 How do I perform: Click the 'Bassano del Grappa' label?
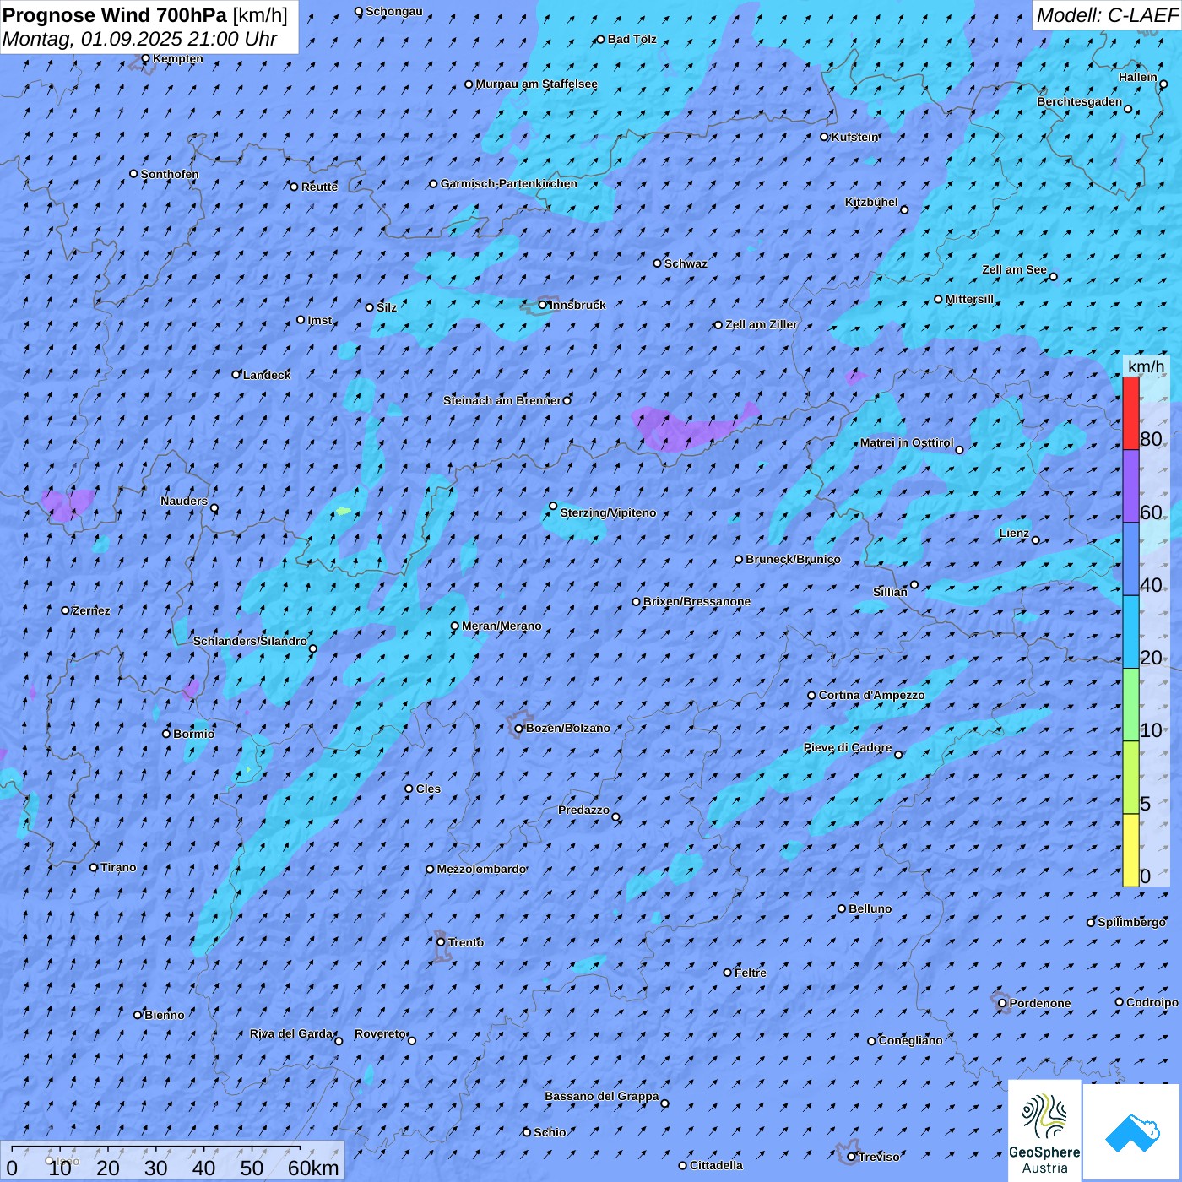tap(601, 1096)
